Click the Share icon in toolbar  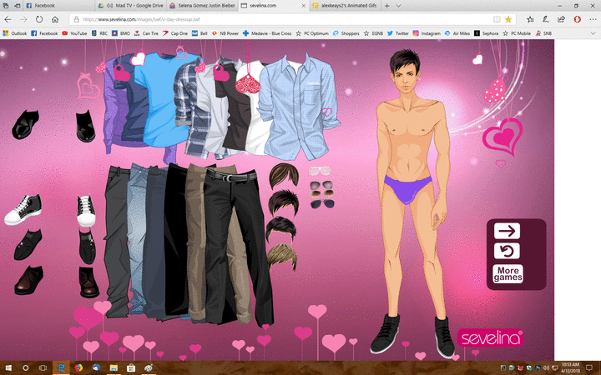pyautogui.click(x=561, y=19)
